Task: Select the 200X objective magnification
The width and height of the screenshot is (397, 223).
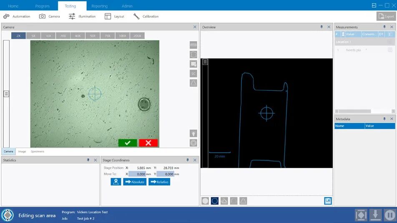Action: [x=138, y=36]
